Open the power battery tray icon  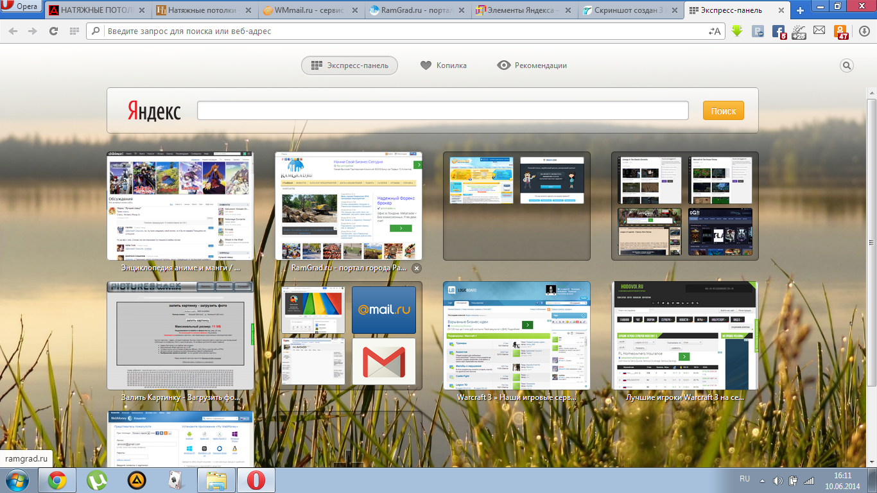click(x=794, y=480)
